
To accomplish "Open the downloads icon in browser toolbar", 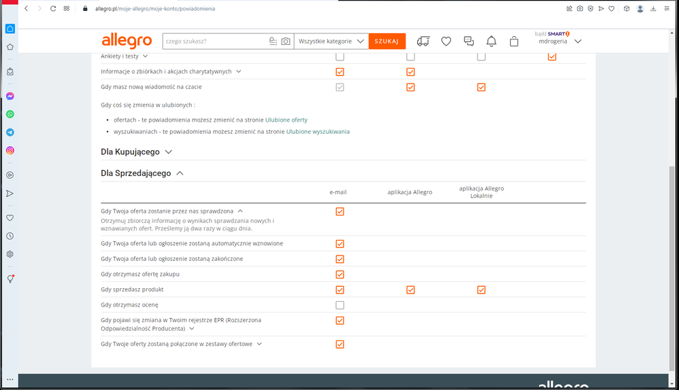I will [x=653, y=9].
